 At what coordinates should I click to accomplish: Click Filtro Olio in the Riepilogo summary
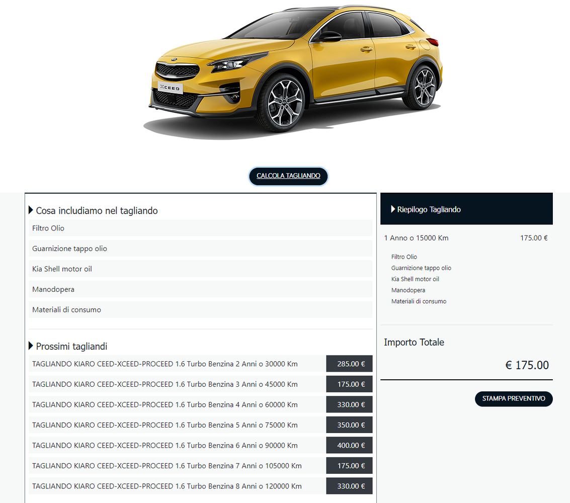point(404,257)
